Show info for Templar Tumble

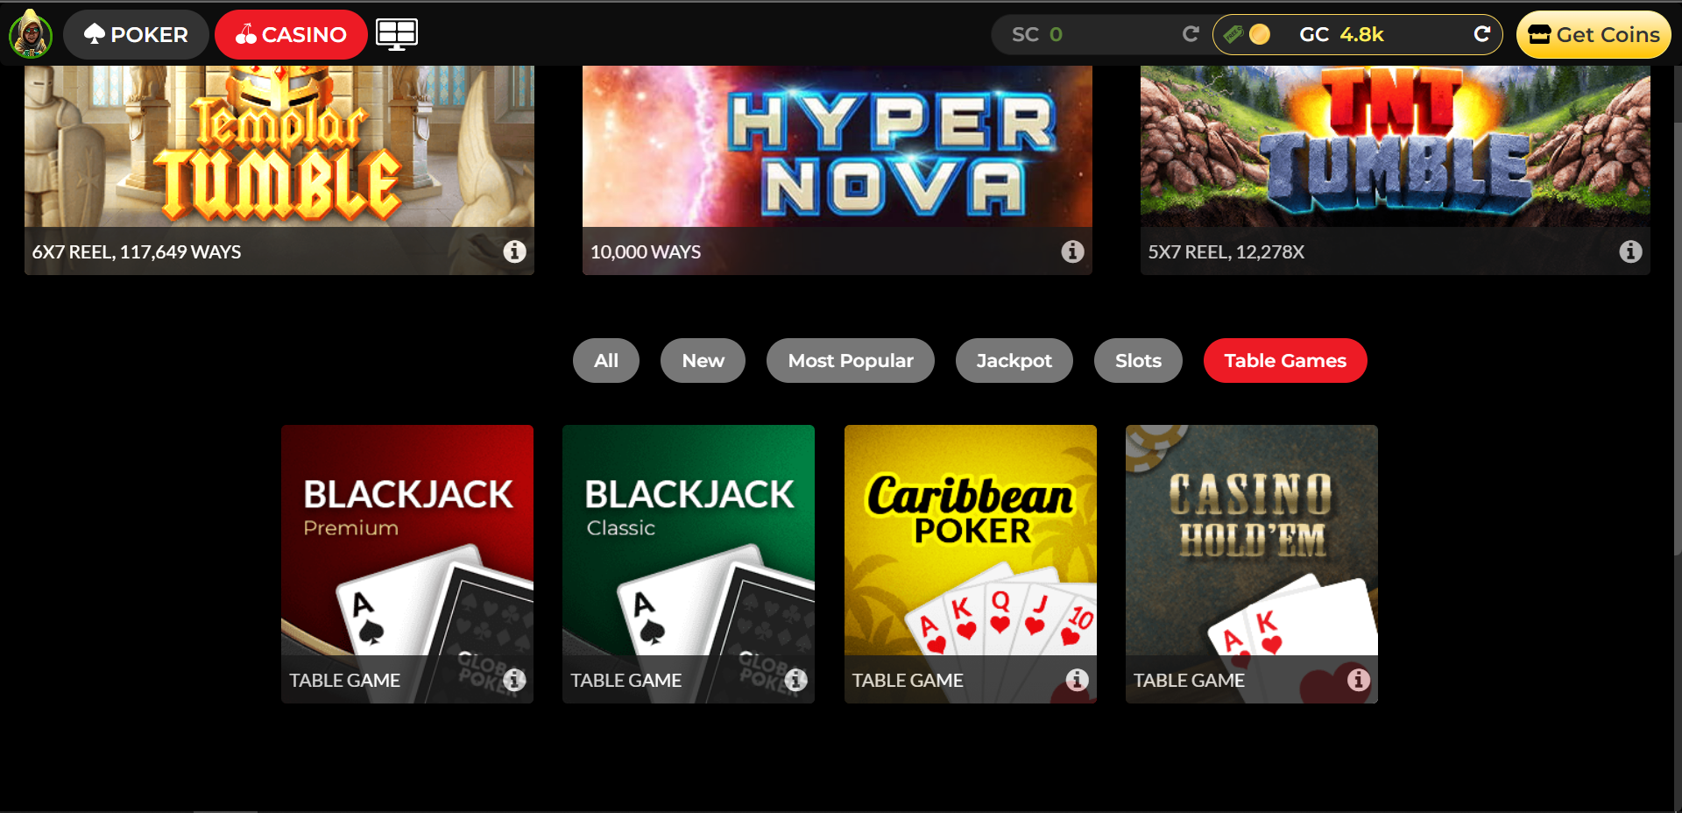point(515,251)
